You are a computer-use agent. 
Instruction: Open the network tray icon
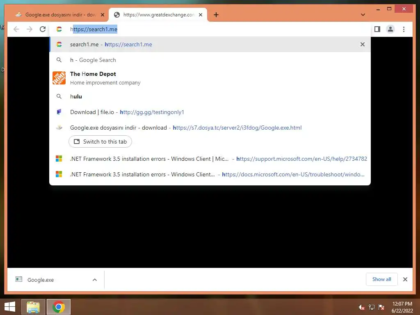(372, 307)
